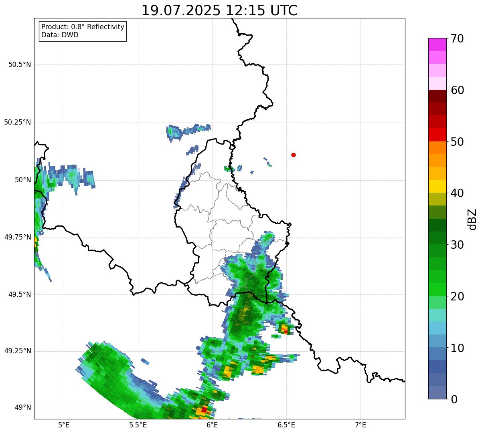
Task: Click the 6°E longitude label
Action: (212, 425)
